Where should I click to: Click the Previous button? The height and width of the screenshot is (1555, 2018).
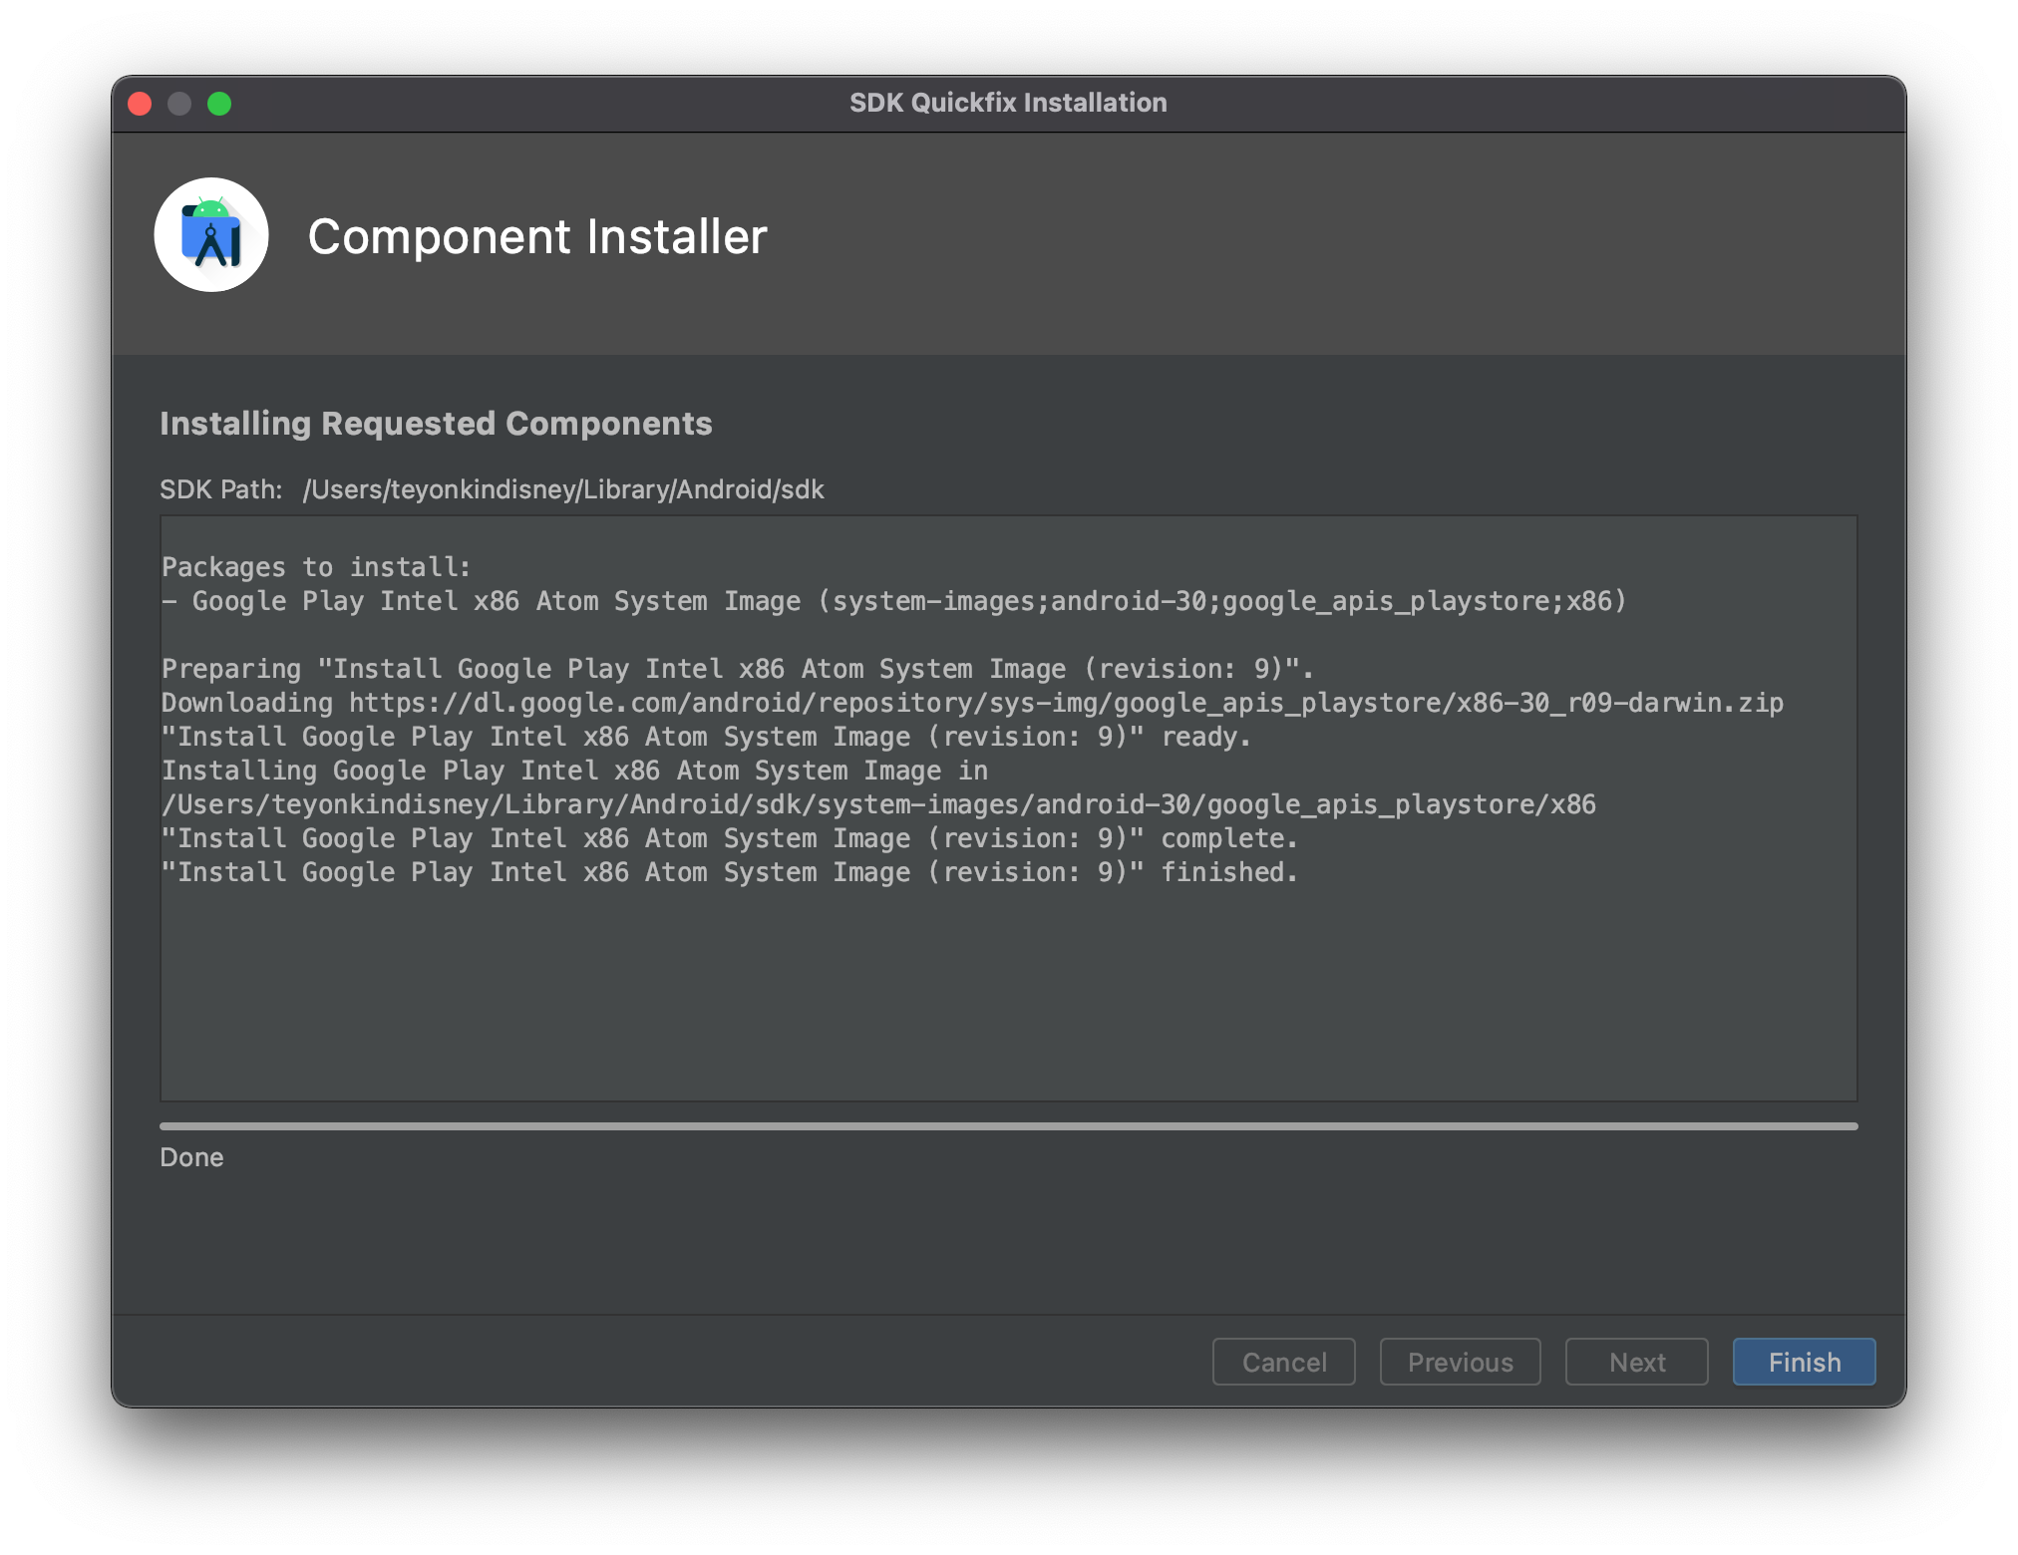1460,1362
